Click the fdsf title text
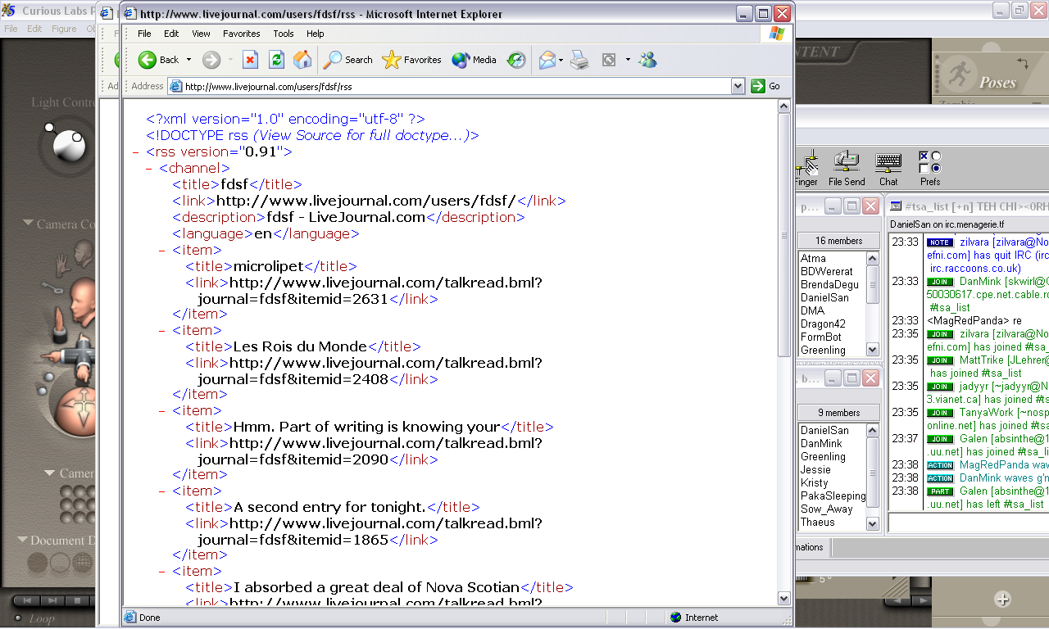The width and height of the screenshot is (1049, 629). [234, 184]
